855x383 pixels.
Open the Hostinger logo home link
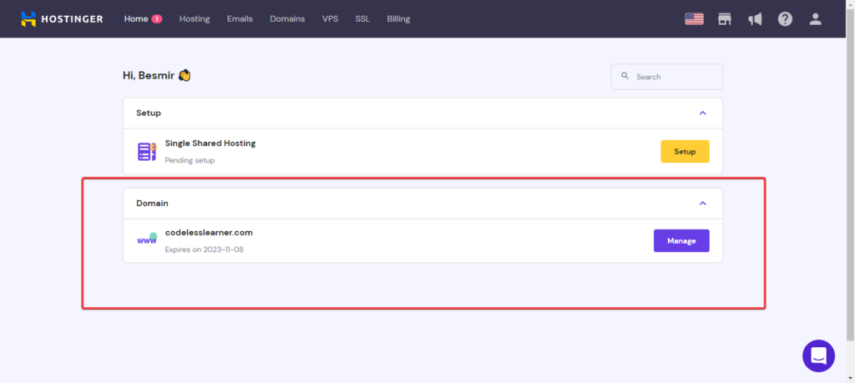tap(62, 18)
